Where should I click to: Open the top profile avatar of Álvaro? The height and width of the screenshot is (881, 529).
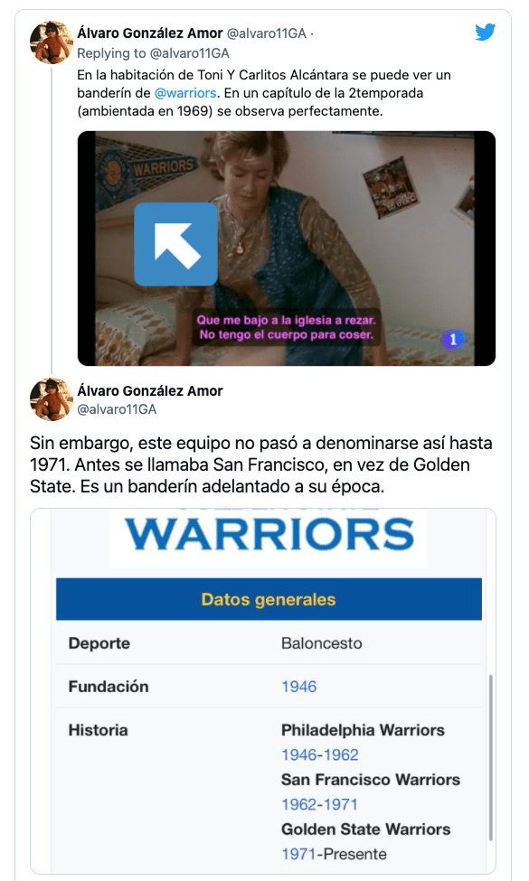point(52,42)
